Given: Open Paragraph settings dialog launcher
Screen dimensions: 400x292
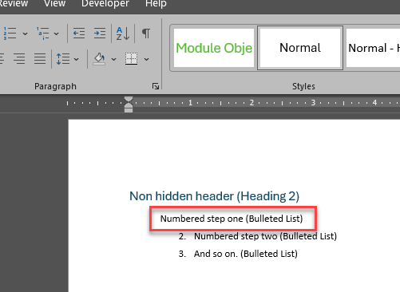Looking at the screenshot, I should point(156,86).
